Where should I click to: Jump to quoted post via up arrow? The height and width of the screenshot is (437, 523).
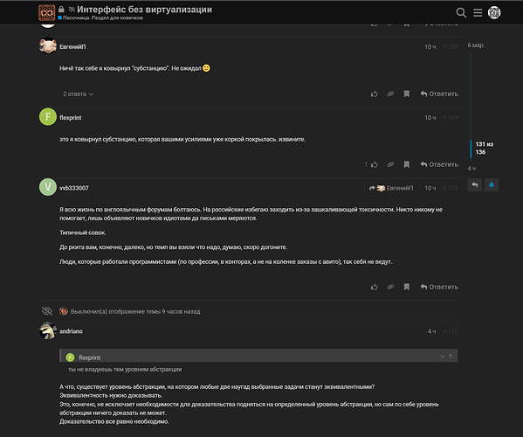click(451, 357)
